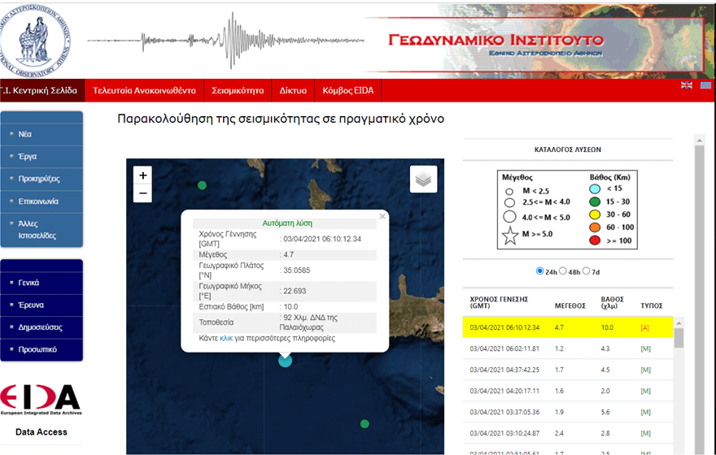Screen dimensions: 716x455
Task: Click the green marker at top-left of map
Action: coord(202,185)
